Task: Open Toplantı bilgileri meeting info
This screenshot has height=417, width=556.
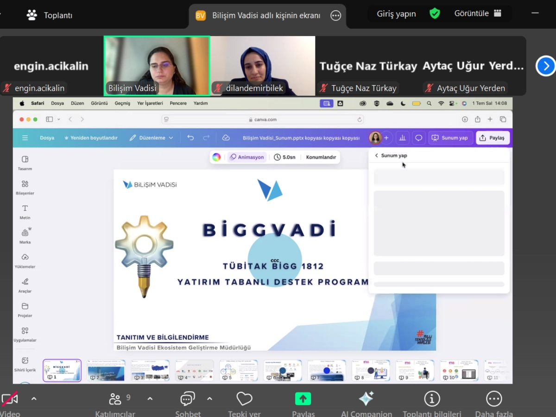Action: (432, 404)
